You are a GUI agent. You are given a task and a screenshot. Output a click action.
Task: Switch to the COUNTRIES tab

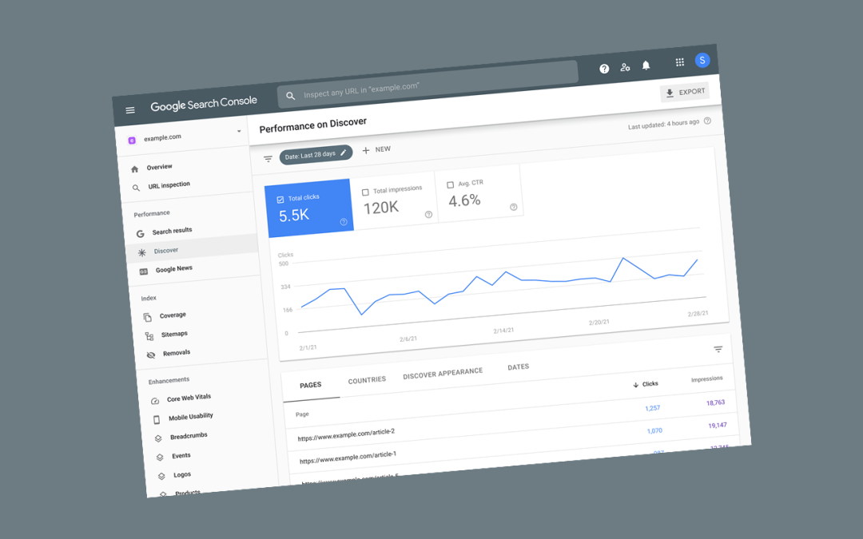[367, 380]
